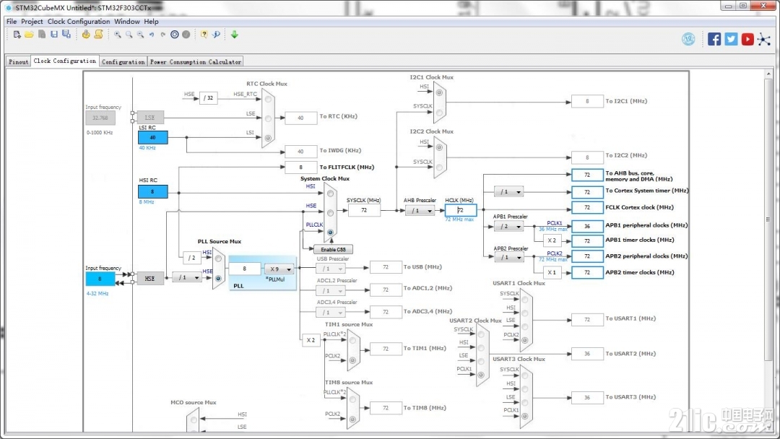Image resolution: width=780 pixels, height=439 pixels.
Task: Open the YouTube icon link
Action: tap(747, 39)
